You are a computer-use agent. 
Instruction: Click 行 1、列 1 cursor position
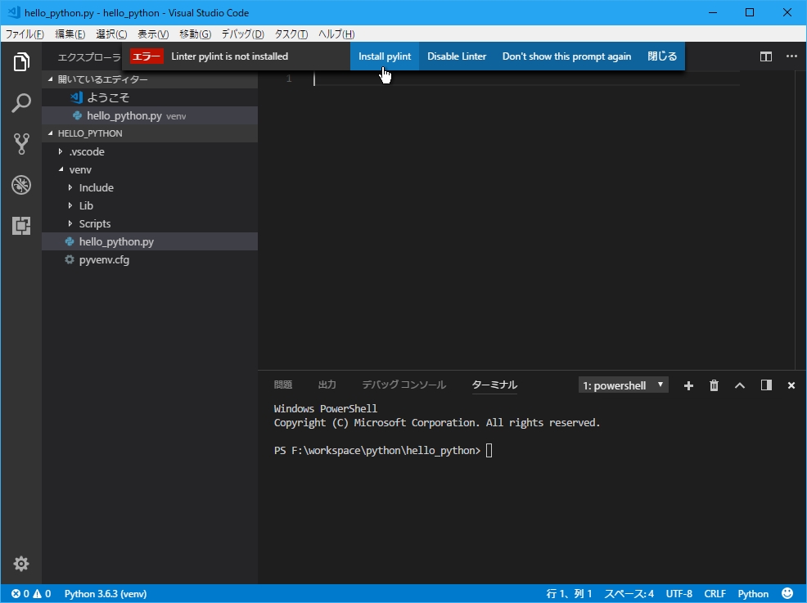[569, 594]
